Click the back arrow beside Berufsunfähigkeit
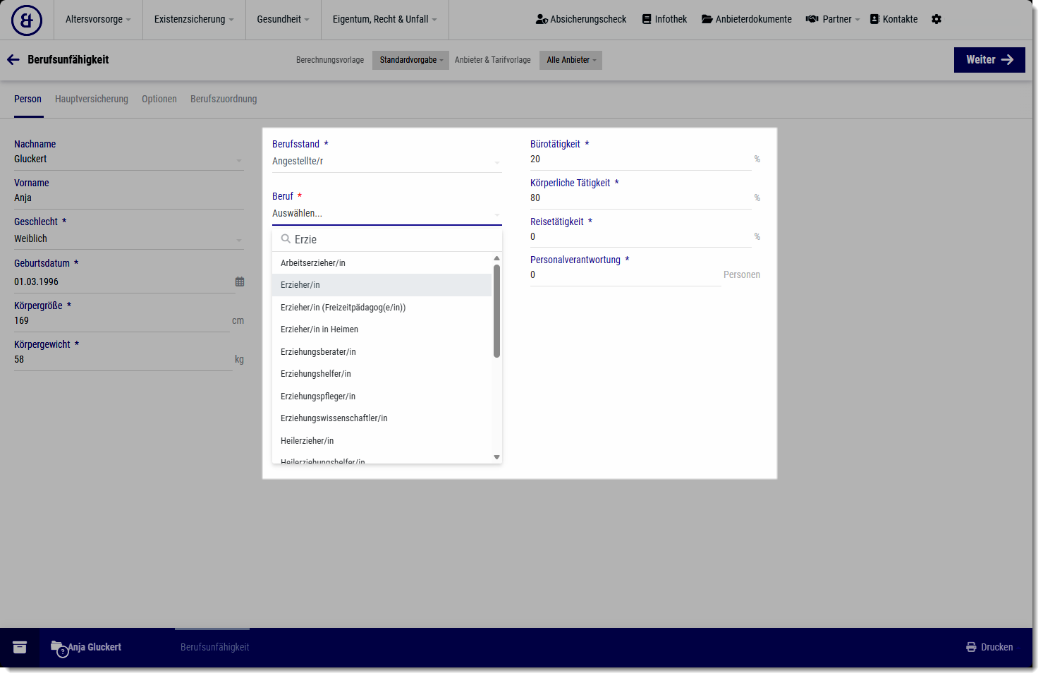1043x678 pixels. click(13, 60)
